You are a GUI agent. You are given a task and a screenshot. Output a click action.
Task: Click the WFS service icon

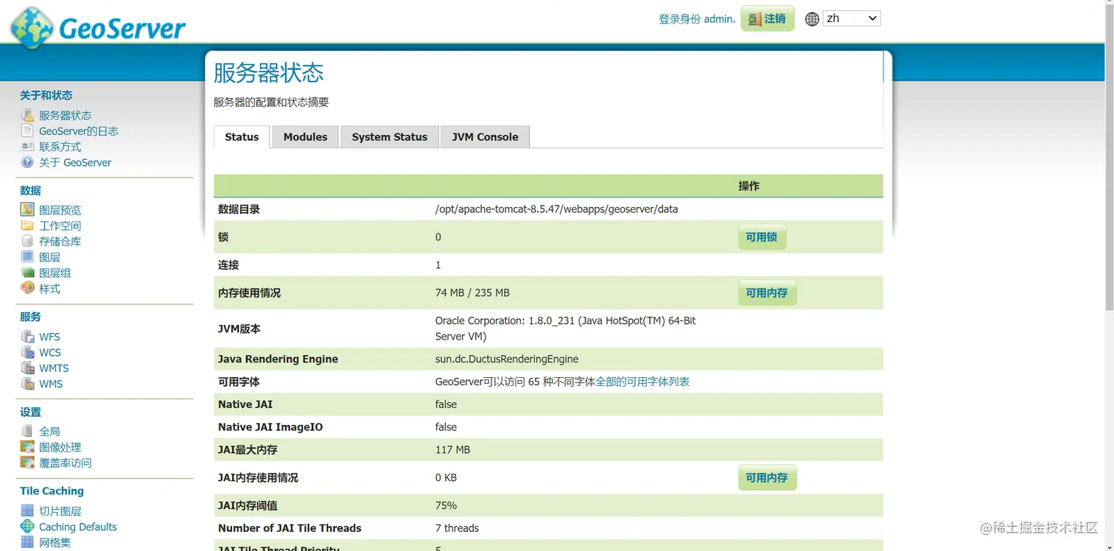tap(27, 337)
